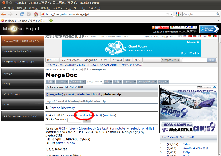Screen dimensions: 221x156
Task: Open the チケット sidebar button
Action: (23, 84)
